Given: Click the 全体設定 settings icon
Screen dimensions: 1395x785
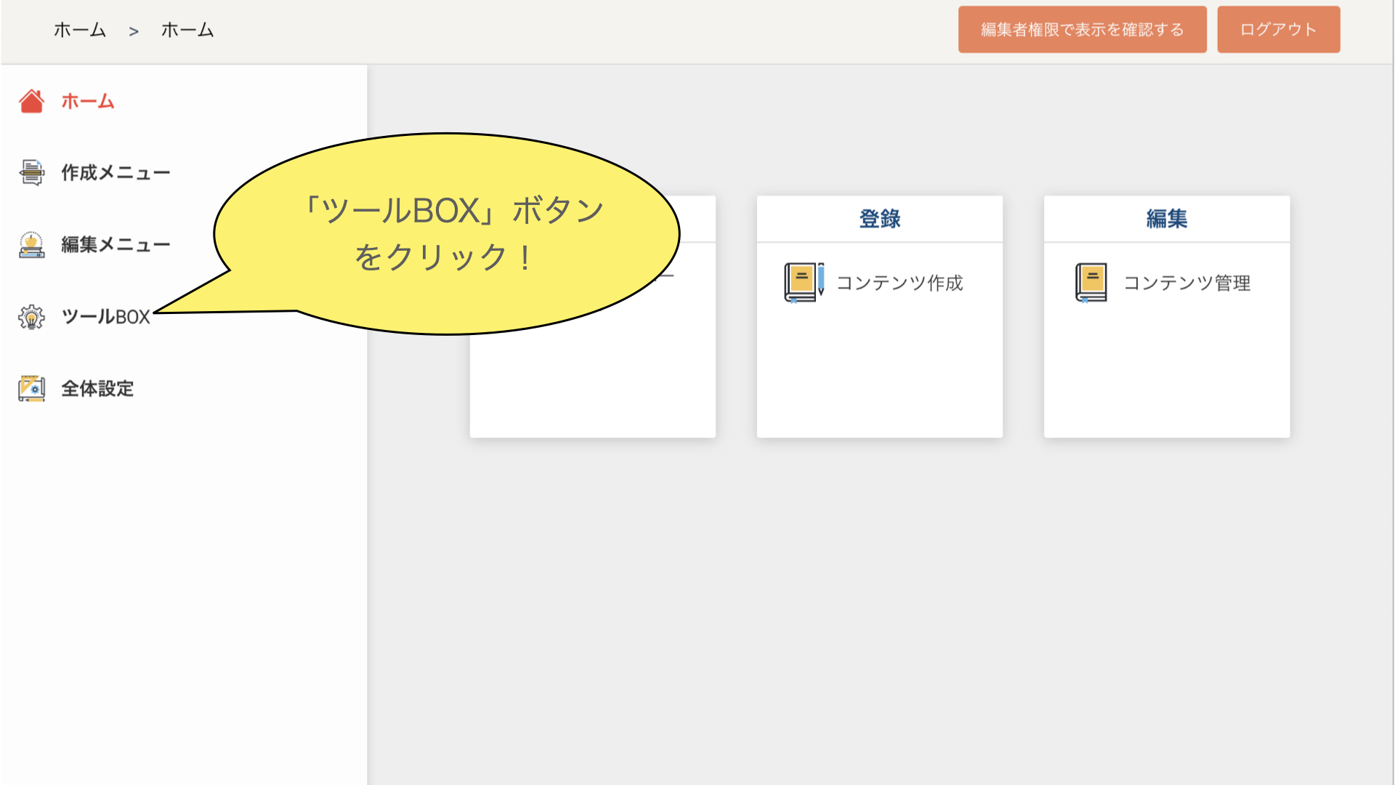Looking at the screenshot, I should click(31, 388).
